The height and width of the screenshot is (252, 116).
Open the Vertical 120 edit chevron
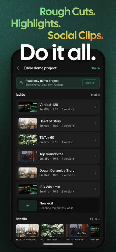(96, 107)
